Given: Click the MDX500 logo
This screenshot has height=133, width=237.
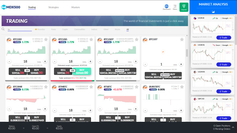Looking at the screenshot, I should click(11, 7).
